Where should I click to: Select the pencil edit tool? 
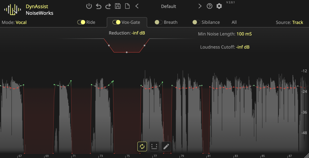[x=166, y=147]
